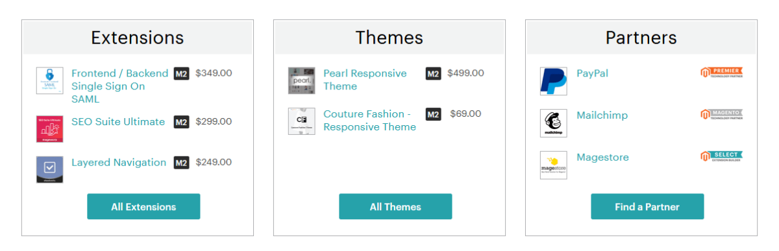Open the SEO Suite Ultimate red icon
This screenshot has width=779, height=251.
[50, 128]
